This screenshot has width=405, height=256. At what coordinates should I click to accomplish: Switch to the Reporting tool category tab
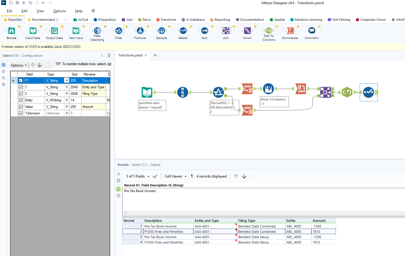coord(220,20)
